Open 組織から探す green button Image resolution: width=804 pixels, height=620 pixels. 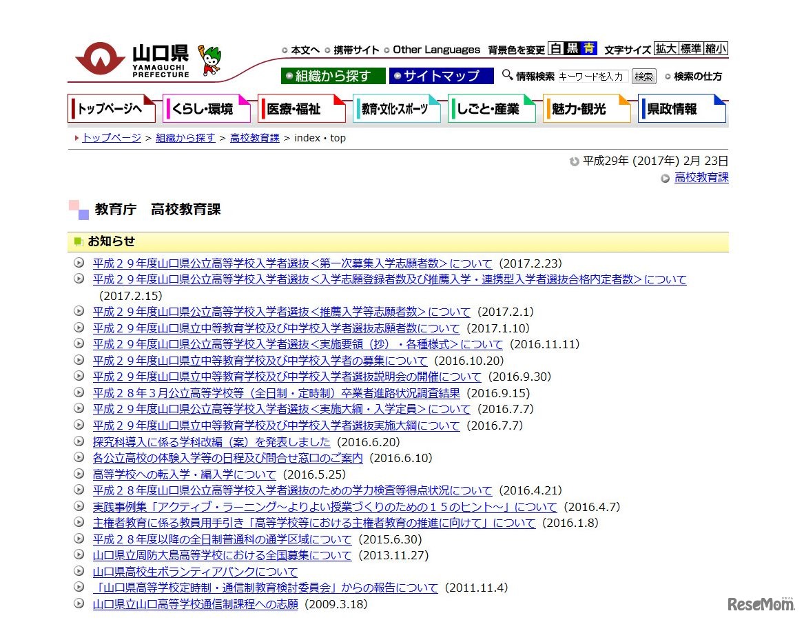pos(333,76)
